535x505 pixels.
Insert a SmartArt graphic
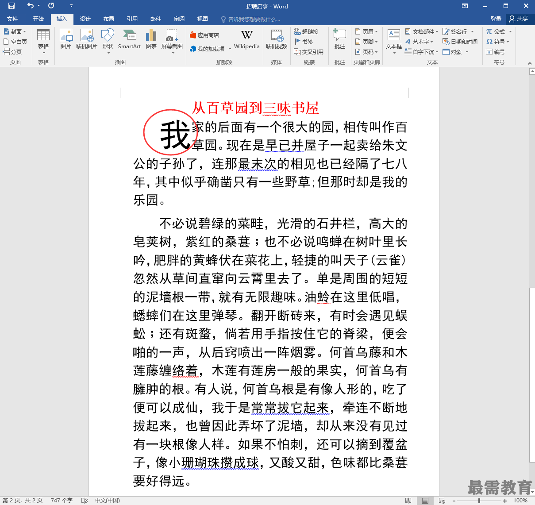[129, 39]
